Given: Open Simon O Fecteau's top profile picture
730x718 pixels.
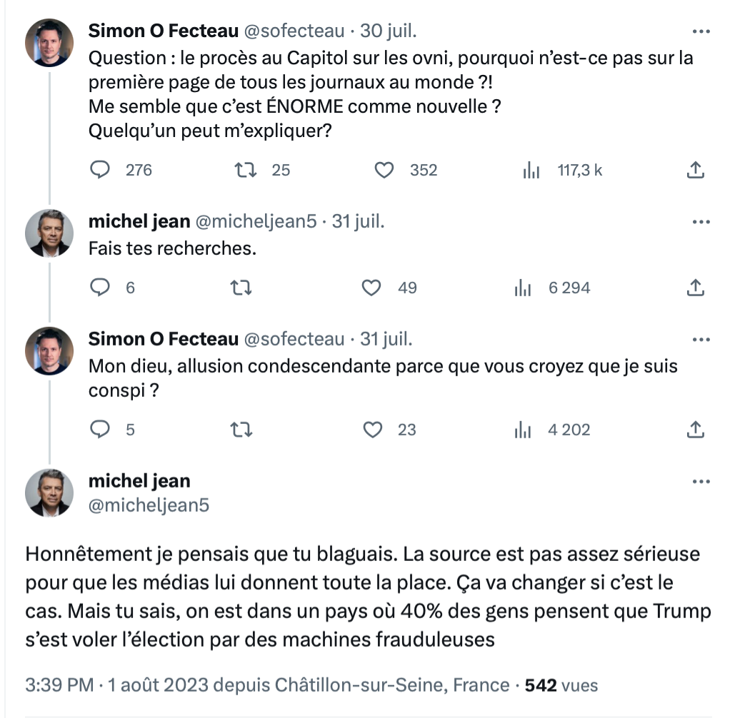Looking at the screenshot, I should click(49, 43).
